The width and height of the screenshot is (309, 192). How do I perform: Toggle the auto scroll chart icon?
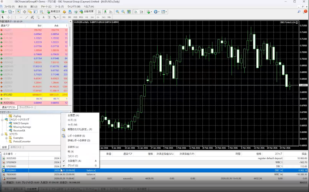pos(136,12)
